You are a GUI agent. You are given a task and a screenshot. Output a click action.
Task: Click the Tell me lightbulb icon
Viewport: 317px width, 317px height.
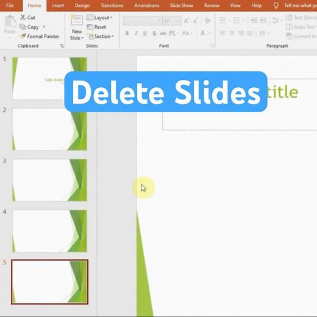(276, 5)
